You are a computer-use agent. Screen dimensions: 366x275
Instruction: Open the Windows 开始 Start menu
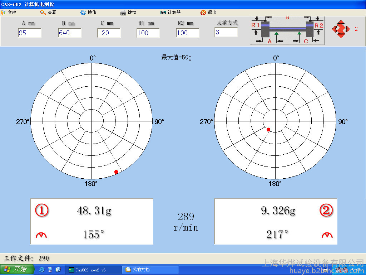click(17, 270)
